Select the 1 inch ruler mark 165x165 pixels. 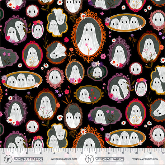pyautogui.click(x=13, y=153)
